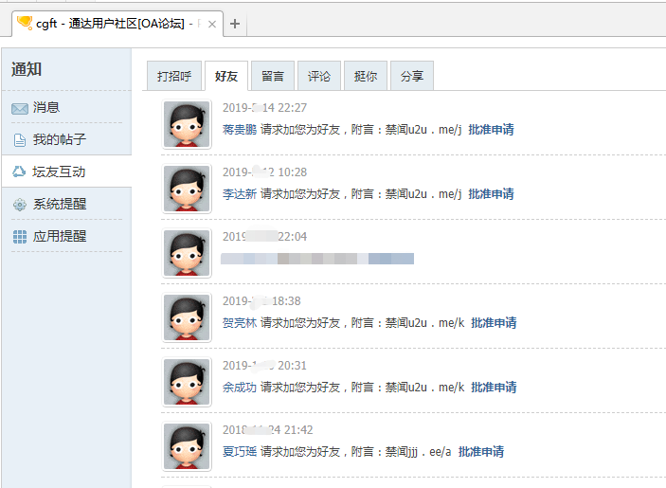Click the avatar of 夏巧瑶's request
Viewport: 666px width, 488px height.
[187, 447]
